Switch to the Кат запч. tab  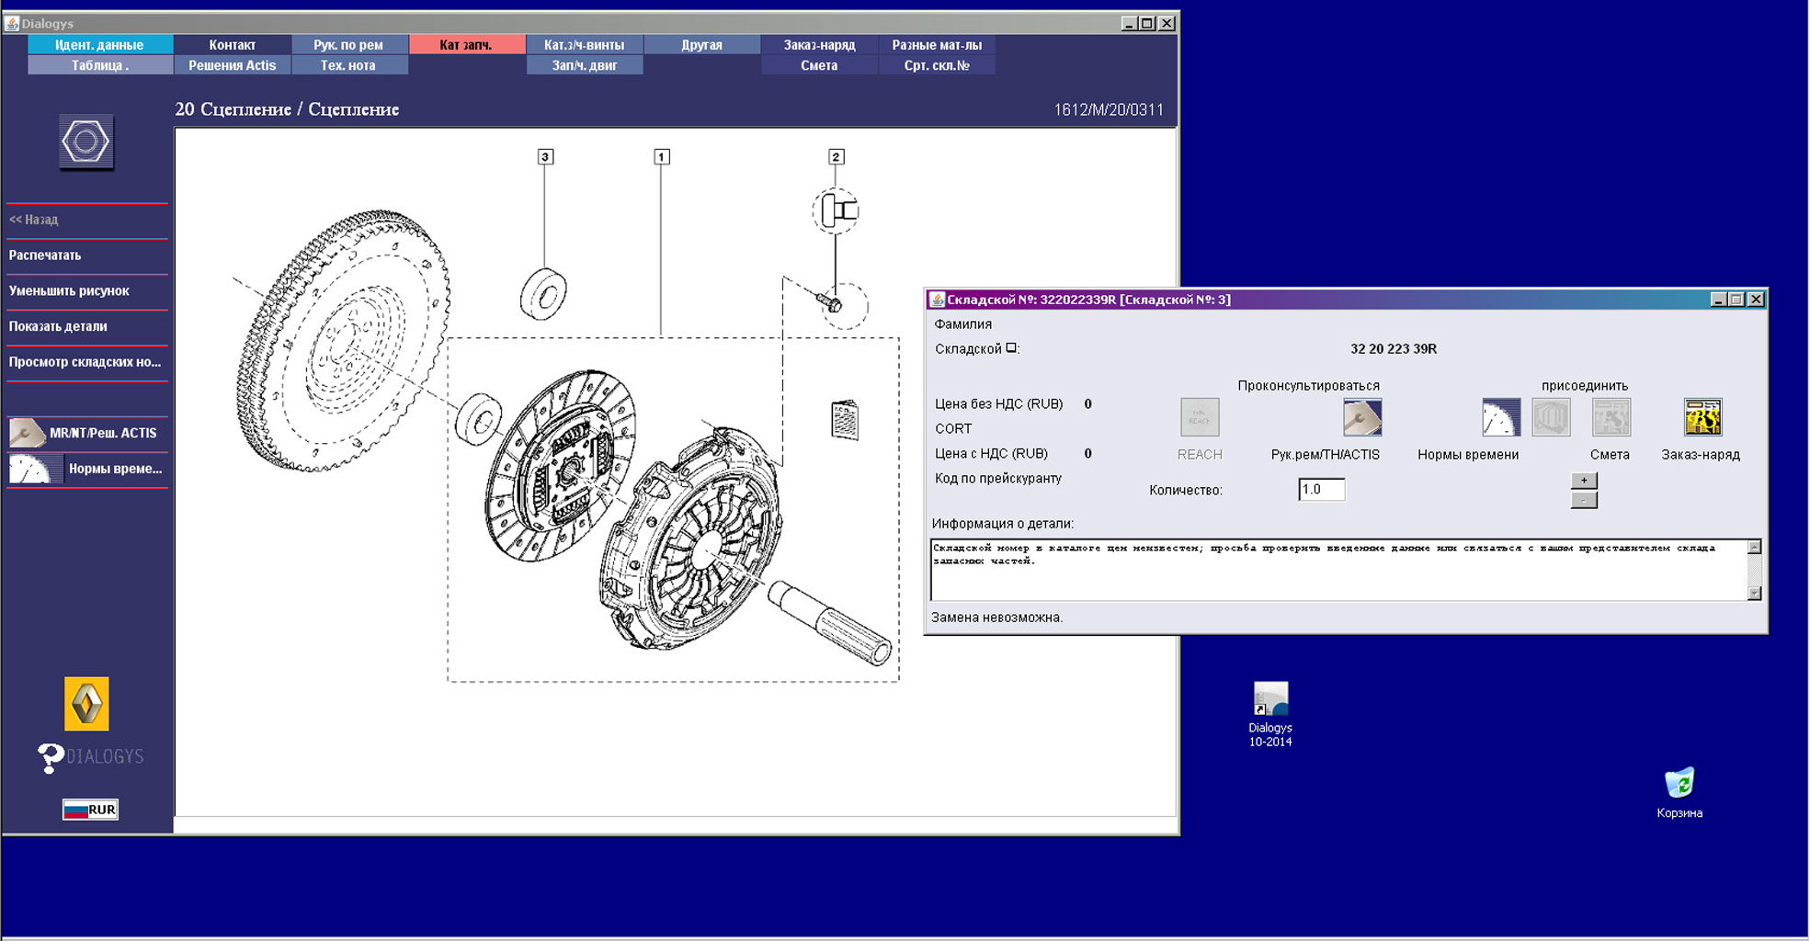point(466,44)
